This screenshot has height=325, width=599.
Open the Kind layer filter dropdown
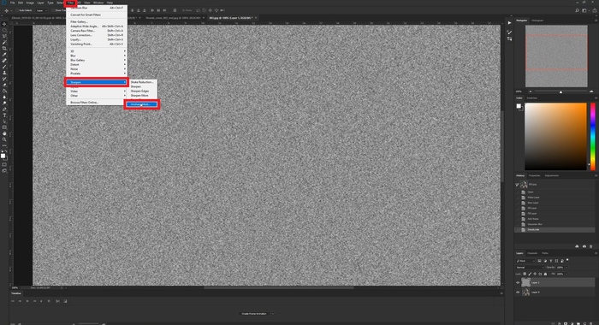click(x=525, y=261)
